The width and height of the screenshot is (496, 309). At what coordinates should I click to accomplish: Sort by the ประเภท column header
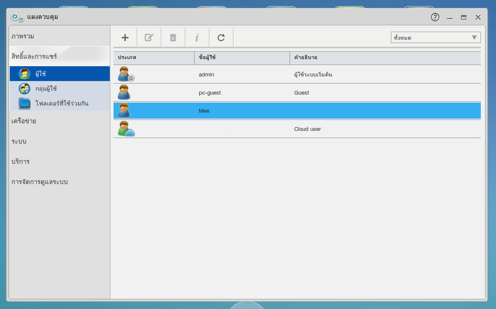coord(154,57)
